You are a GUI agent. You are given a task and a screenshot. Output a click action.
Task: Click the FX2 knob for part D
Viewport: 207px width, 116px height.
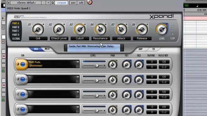pyautogui.click(x=139, y=110)
